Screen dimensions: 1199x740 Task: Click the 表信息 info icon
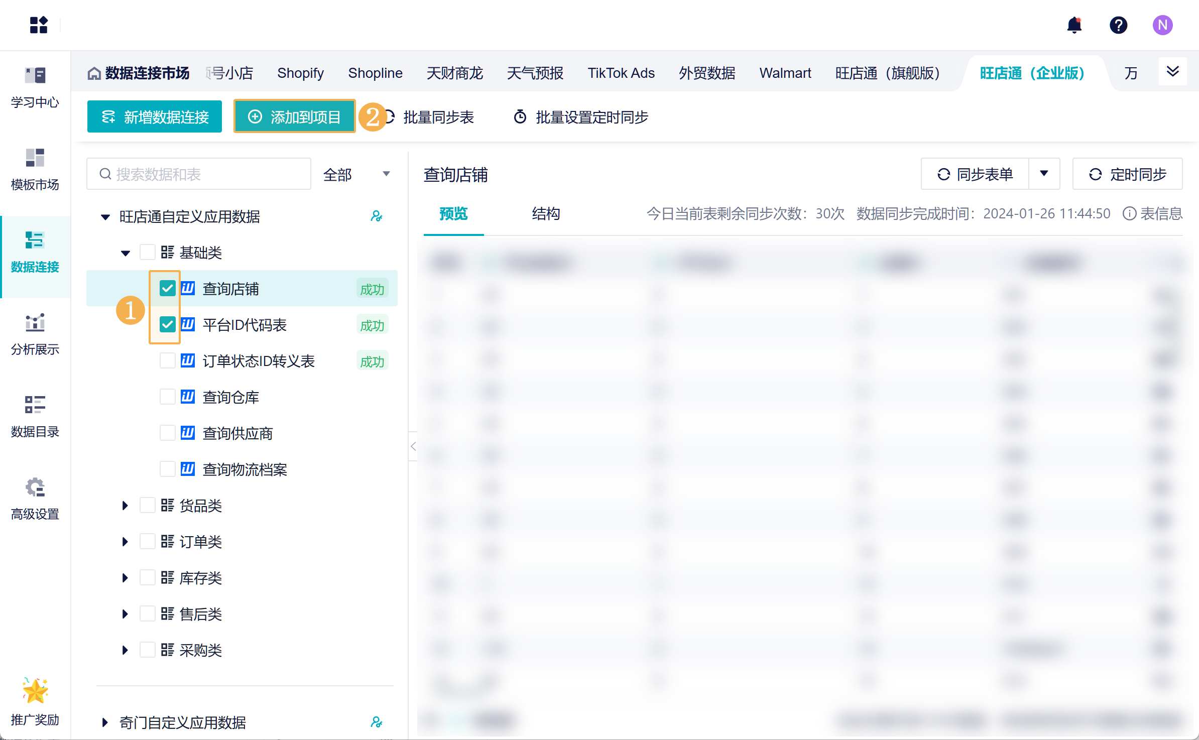point(1129,214)
